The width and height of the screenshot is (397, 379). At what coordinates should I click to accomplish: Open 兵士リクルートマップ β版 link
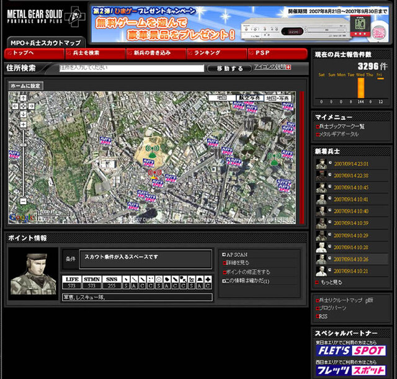point(345,300)
